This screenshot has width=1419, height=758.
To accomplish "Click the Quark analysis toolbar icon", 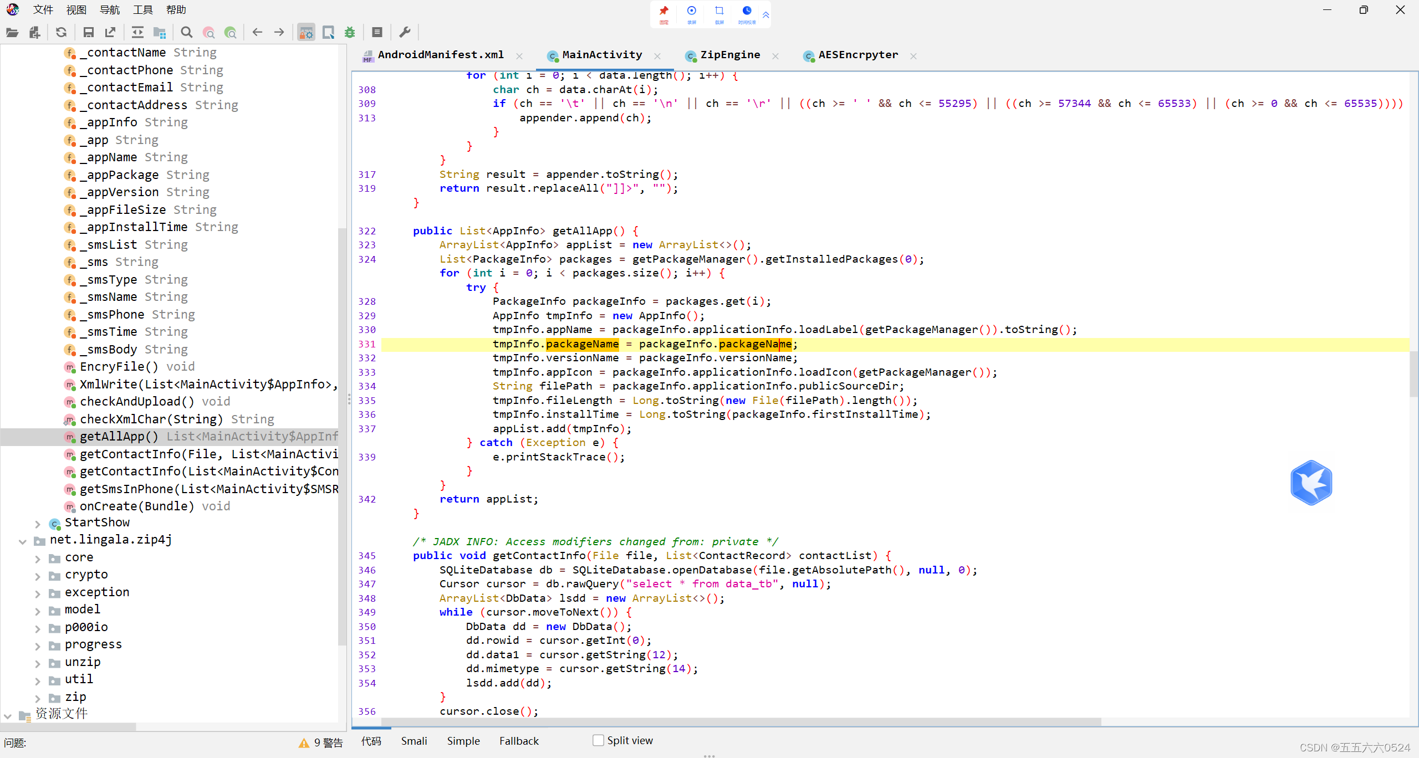I will pyautogui.click(x=328, y=33).
